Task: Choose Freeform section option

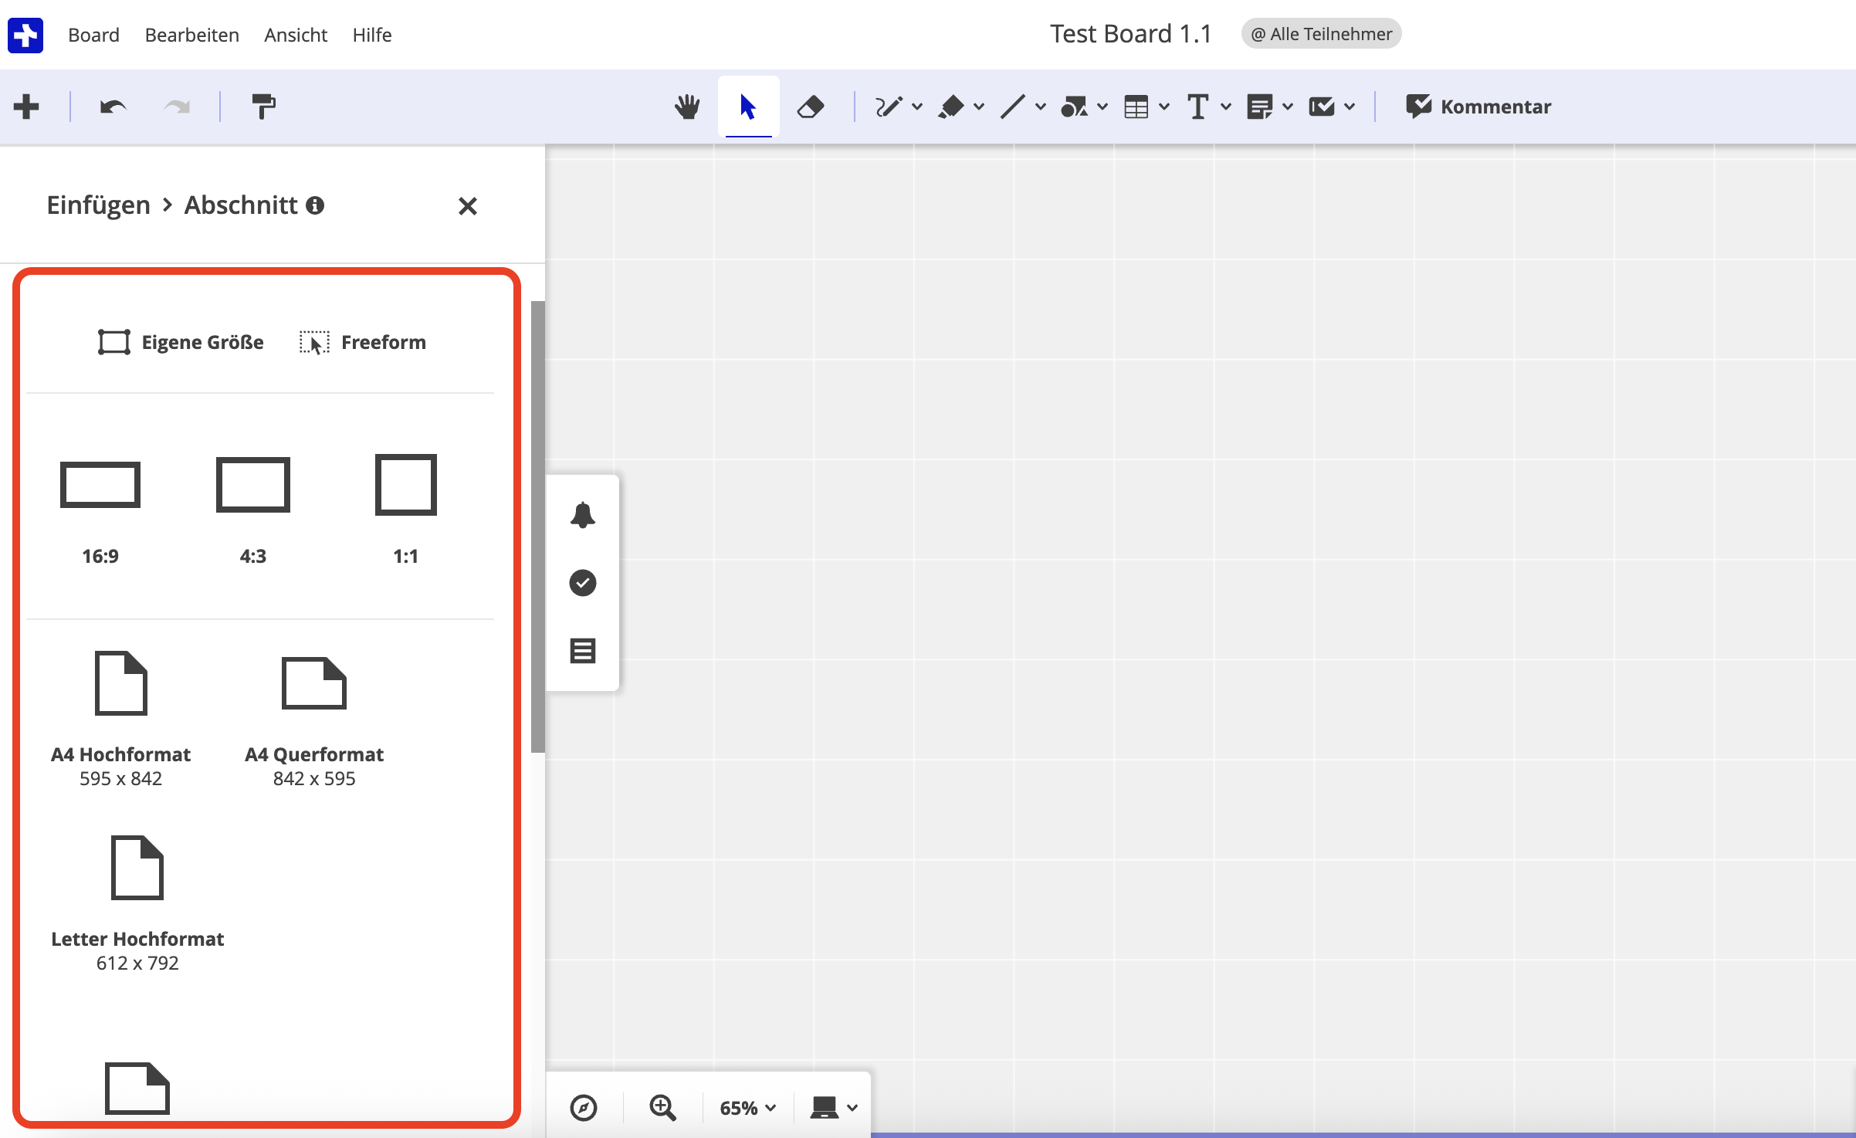Action: [x=362, y=342]
